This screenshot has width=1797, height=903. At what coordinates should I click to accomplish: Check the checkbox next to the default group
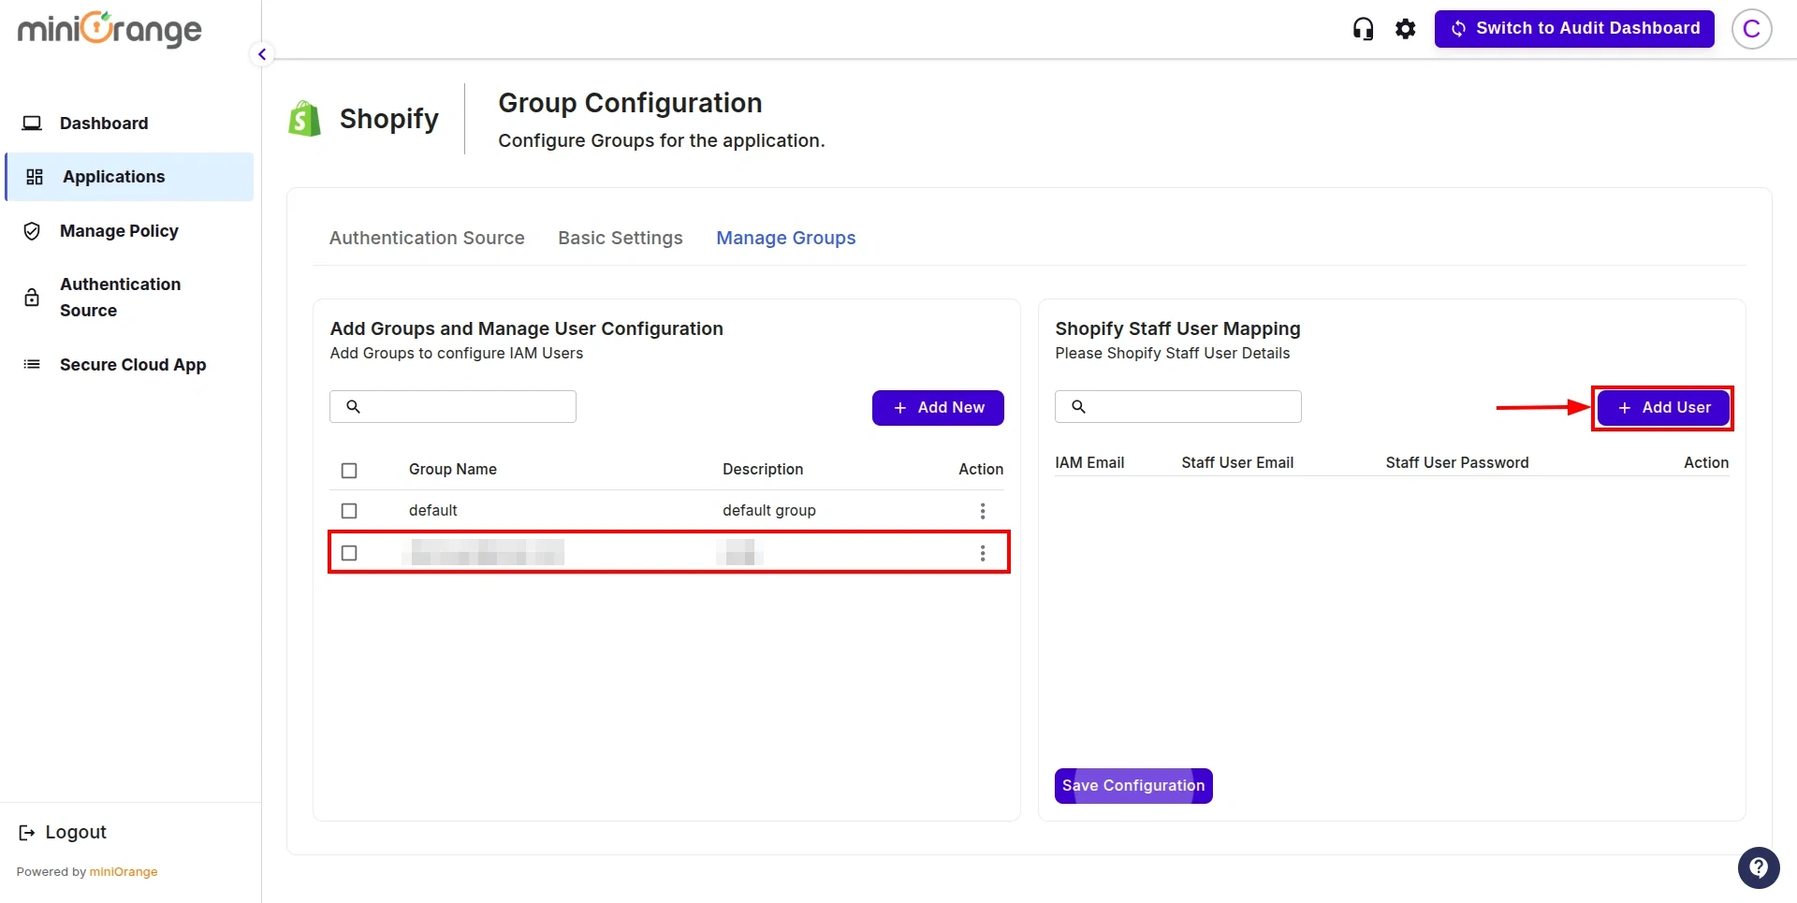pos(349,511)
